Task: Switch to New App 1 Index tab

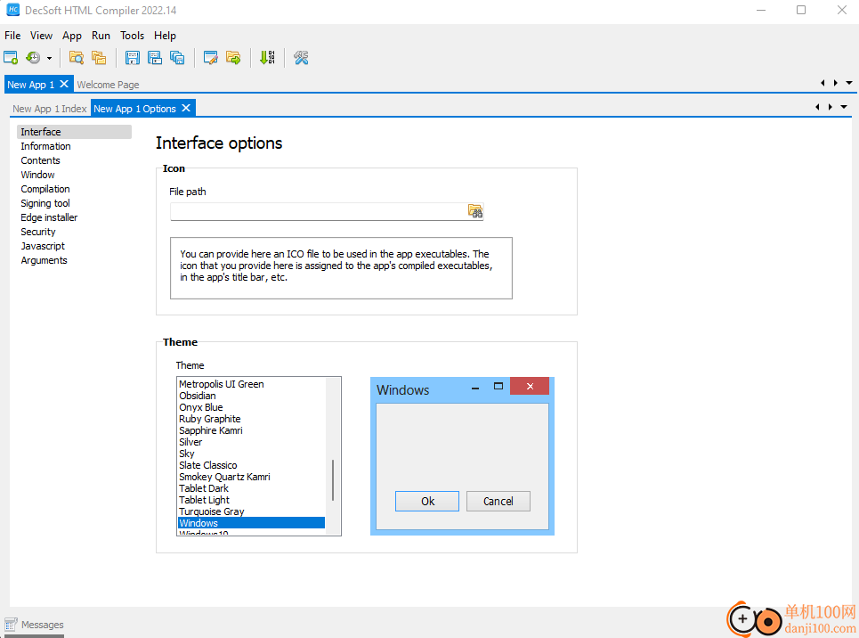Action: point(50,109)
